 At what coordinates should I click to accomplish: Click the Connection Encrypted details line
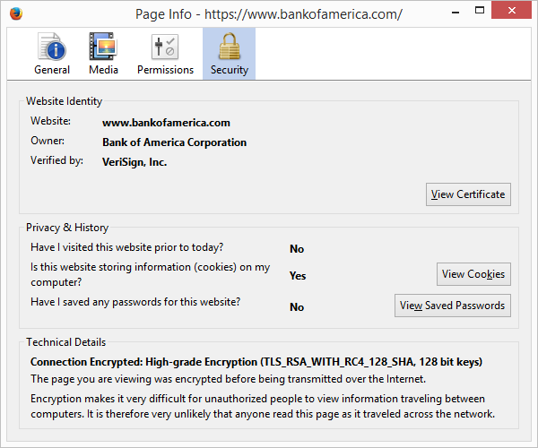coord(256,362)
